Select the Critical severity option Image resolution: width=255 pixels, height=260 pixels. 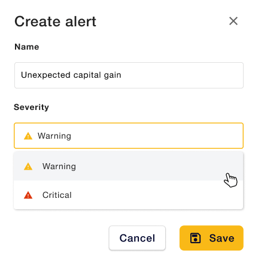(129, 195)
